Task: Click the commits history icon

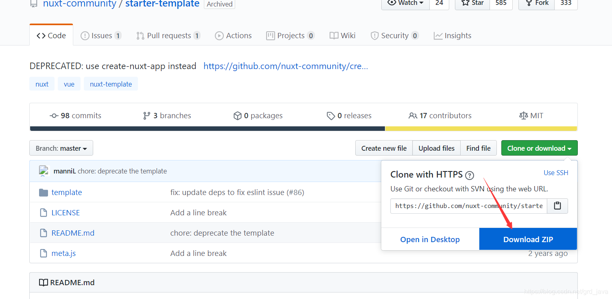Action: click(54, 116)
